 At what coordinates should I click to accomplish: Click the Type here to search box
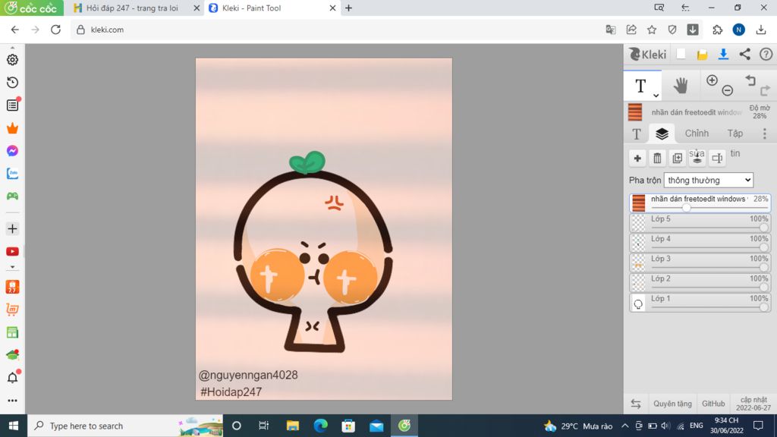125,426
